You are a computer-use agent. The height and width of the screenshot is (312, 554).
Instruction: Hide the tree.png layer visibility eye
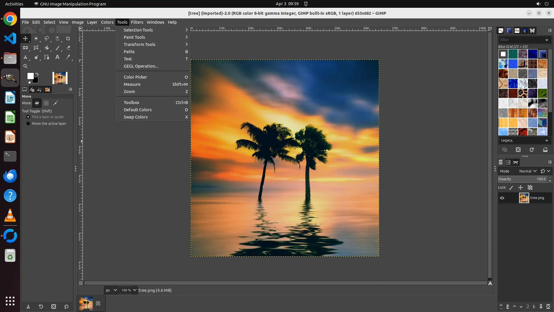pos(502,198)
